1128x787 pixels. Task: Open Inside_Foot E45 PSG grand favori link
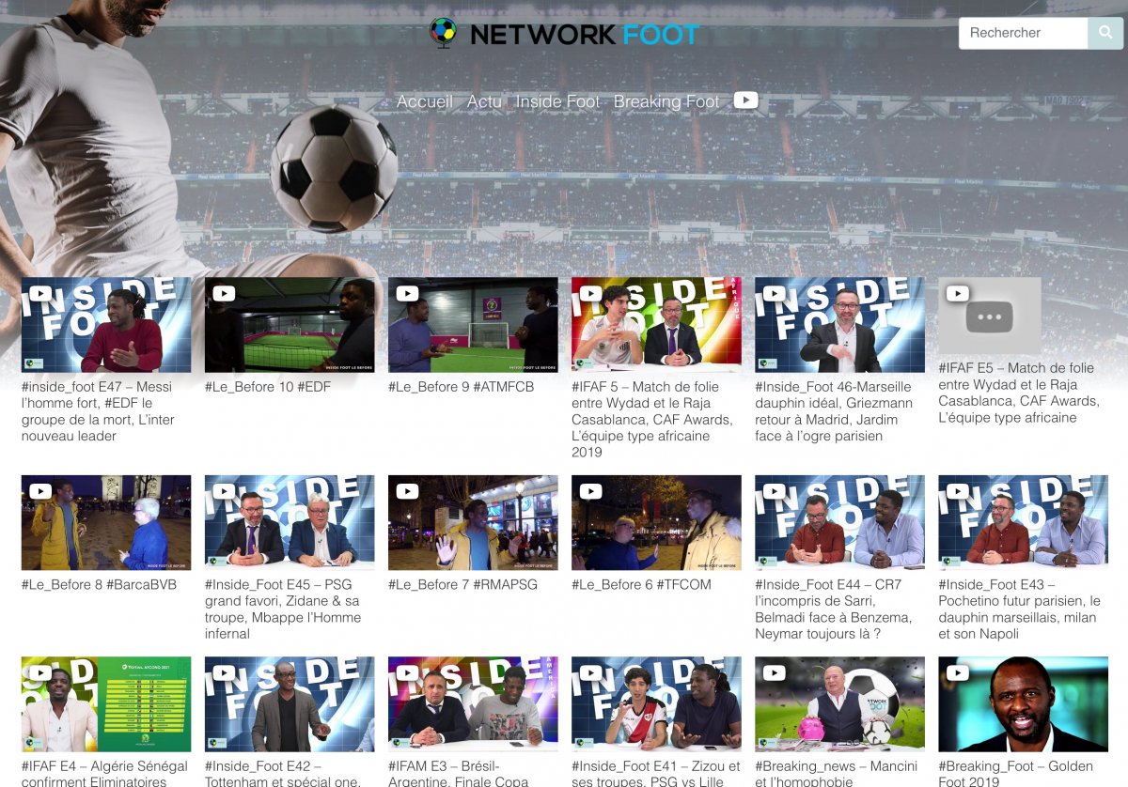[x=283, y=609]
